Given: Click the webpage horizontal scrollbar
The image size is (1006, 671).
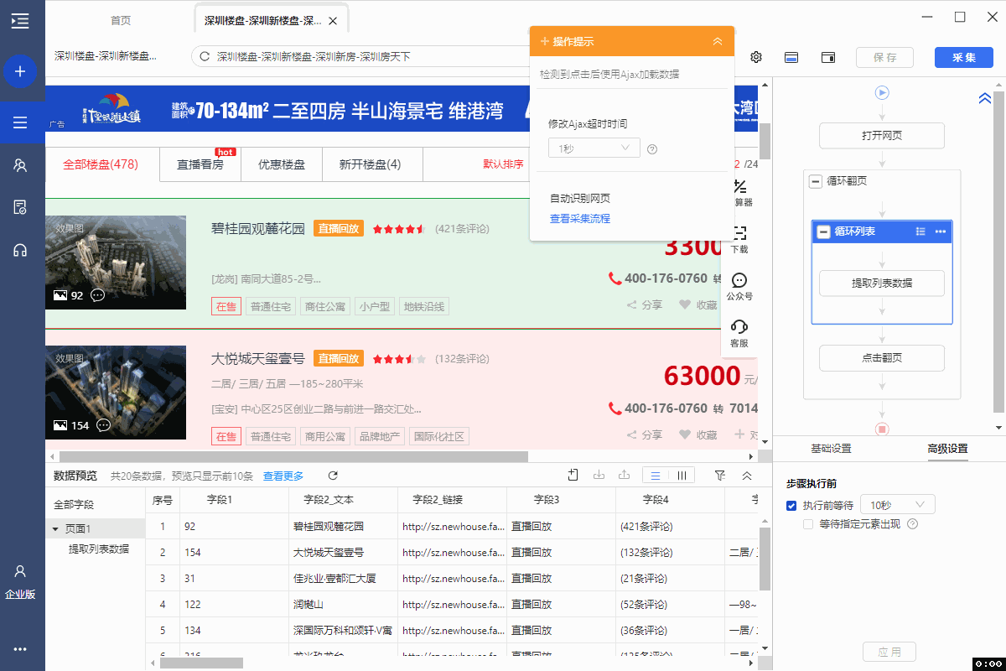Looking at the screenshot, I should [x=293, y=457].
